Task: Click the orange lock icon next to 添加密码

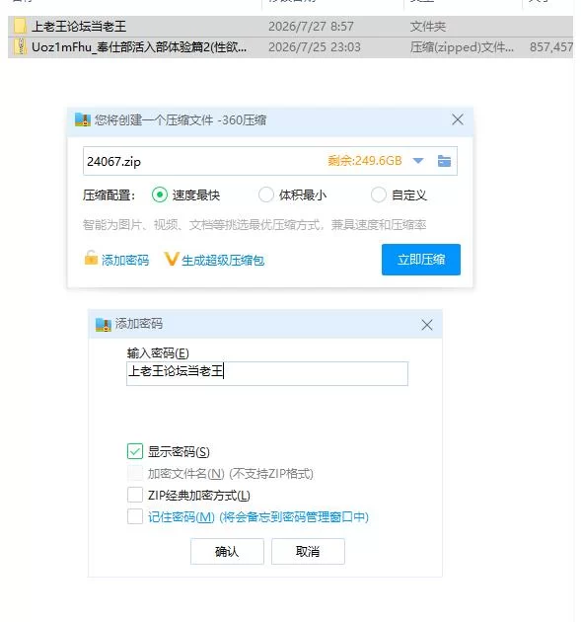Action: pyautogui.click(x=91, y=258)
